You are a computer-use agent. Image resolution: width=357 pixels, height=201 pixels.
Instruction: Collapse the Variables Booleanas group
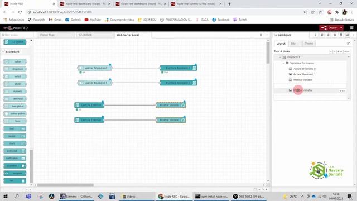tap(284, 63)
